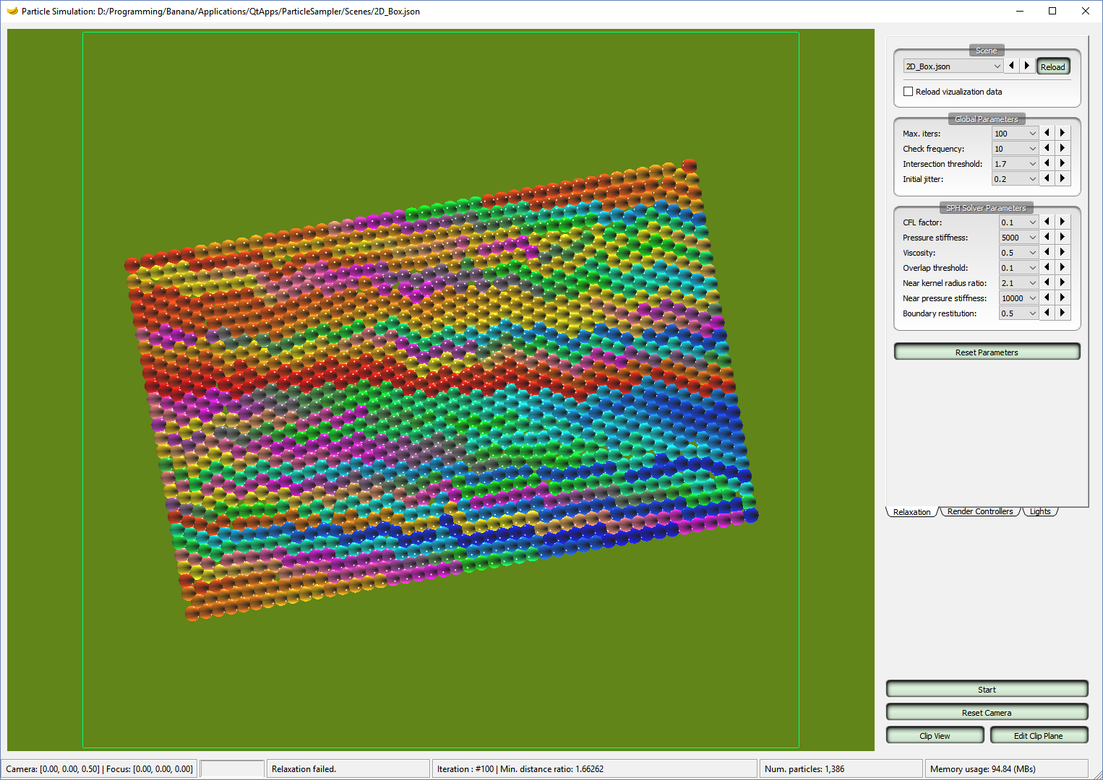The image size is (1103, 780).
Task: Decrease Boundary restitution with left arrow
Action: [x=1047, y=313]
